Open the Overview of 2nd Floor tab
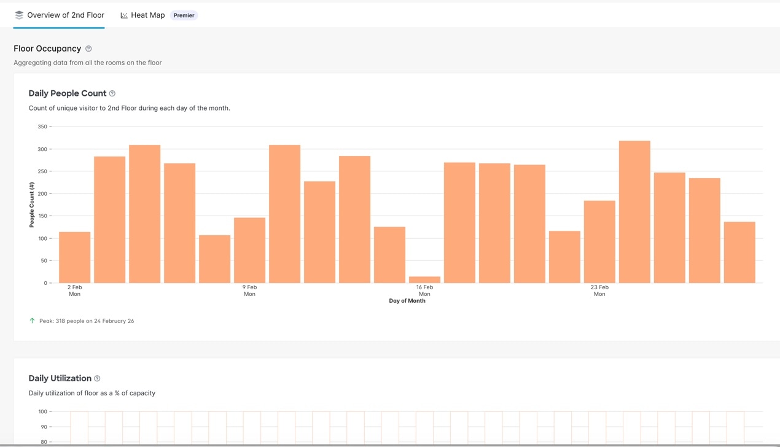The width and height of the screenshot is (780, 447). [59, 15]
